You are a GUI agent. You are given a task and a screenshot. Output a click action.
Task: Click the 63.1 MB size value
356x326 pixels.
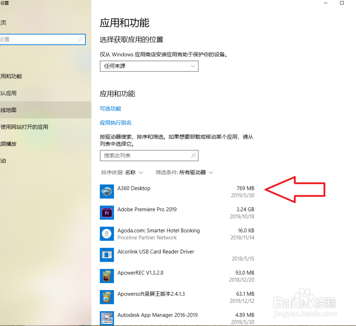tap(245, 294)
